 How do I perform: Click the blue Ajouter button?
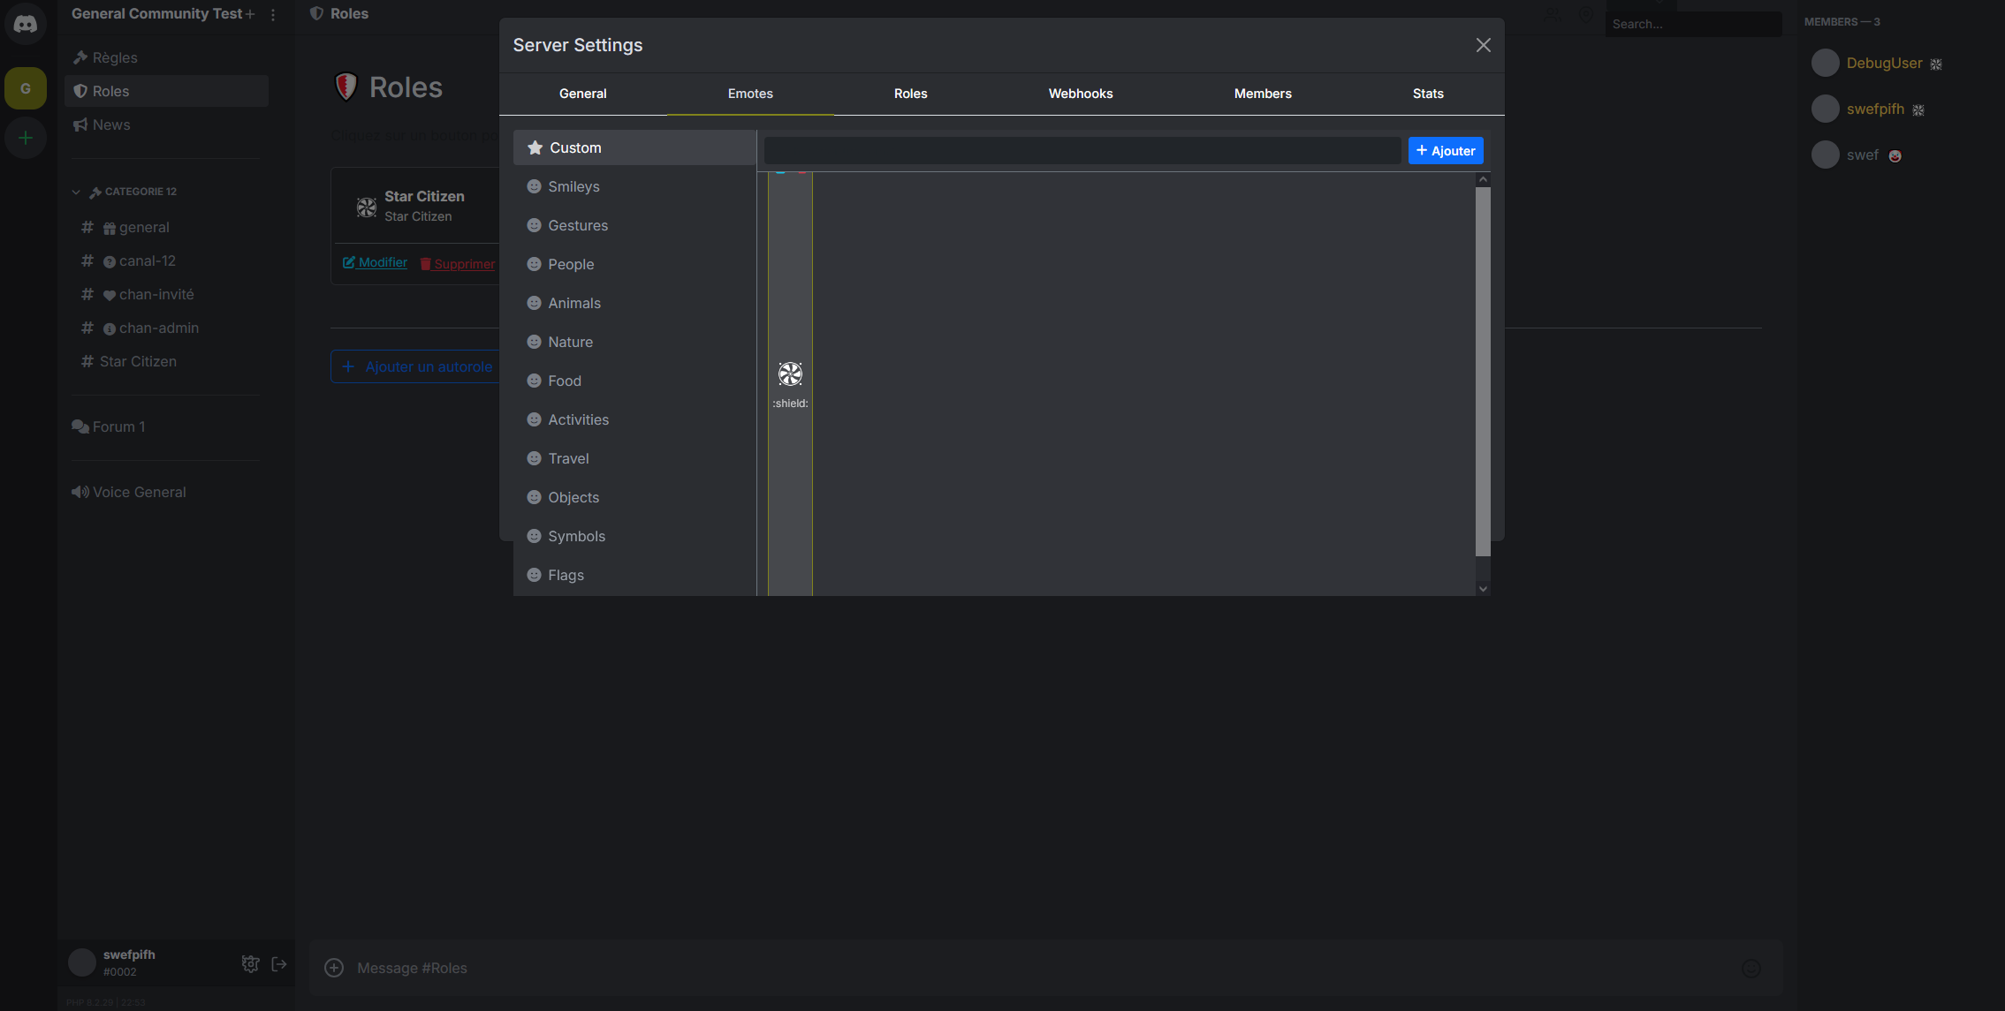(1445, 151)
